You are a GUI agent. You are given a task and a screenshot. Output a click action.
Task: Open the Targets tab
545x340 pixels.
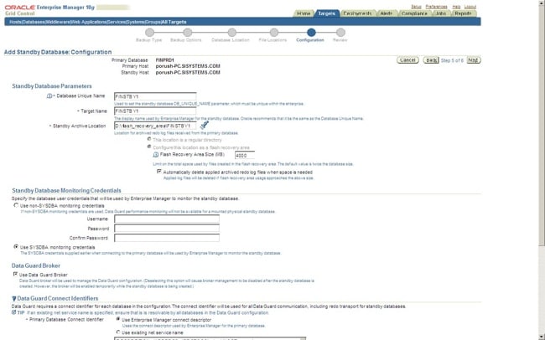327,13
